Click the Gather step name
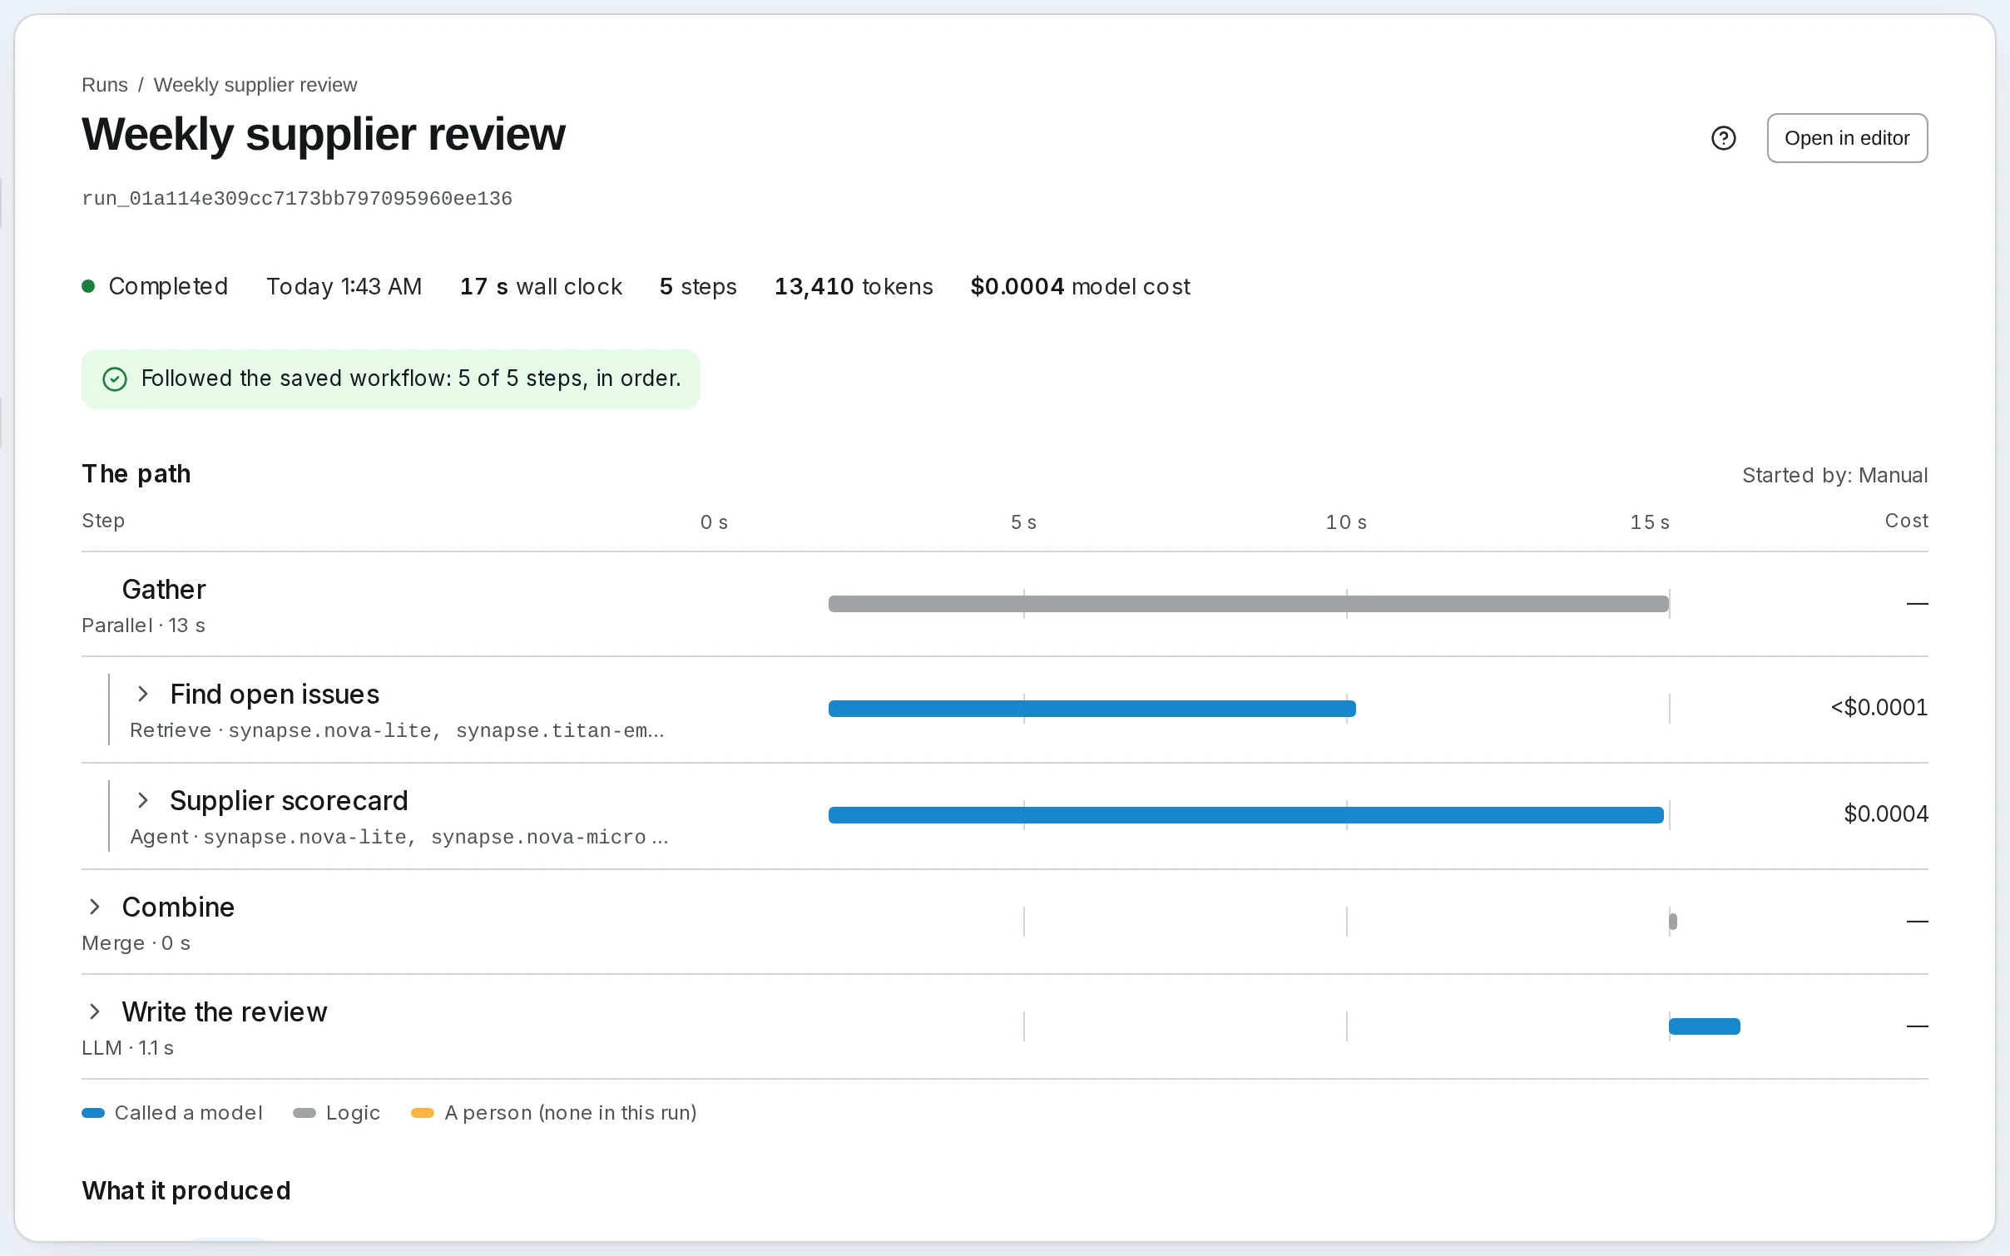The width and height of the screenshot is (2010, 1256). 164,589
